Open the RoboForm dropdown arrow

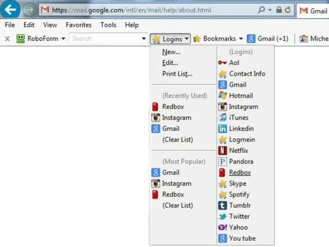click(x=63, y=39)
